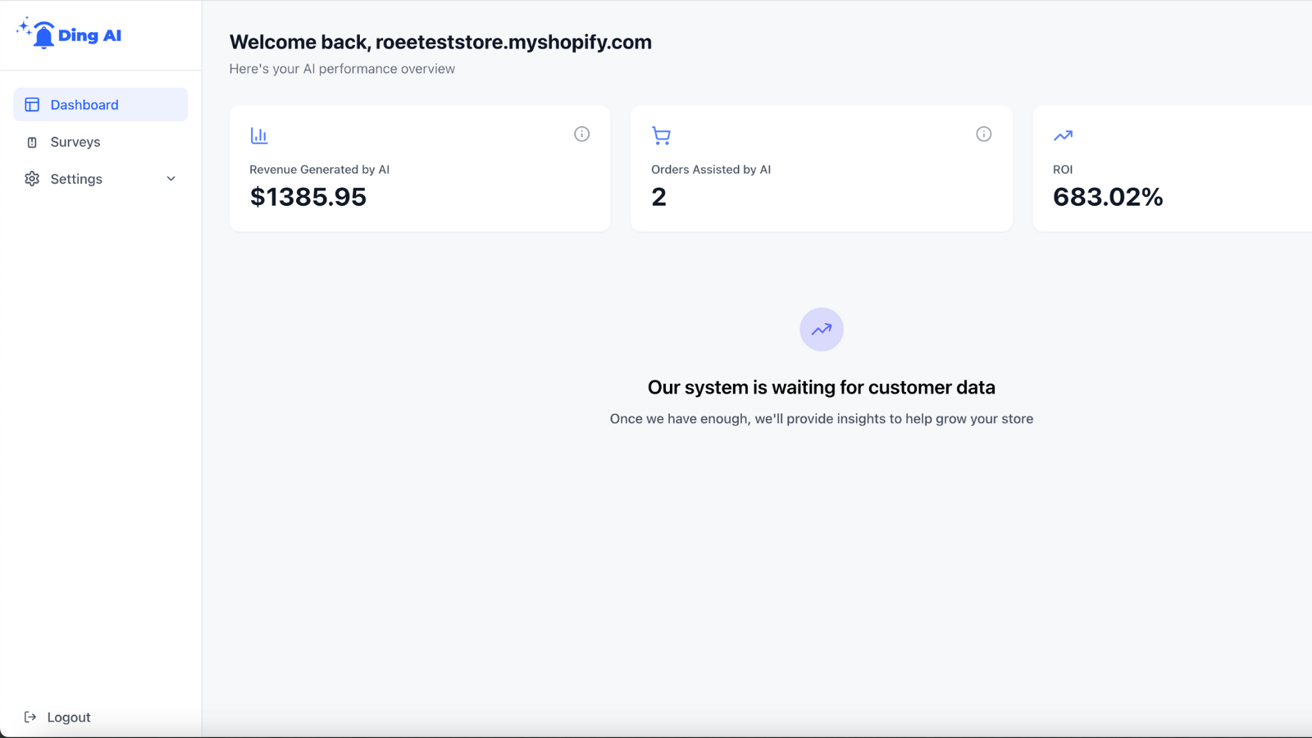Click the shopping cart icon in Orders card
Image resolution: width=1312 pixels, height=738 pixels.
coord(661,135)
